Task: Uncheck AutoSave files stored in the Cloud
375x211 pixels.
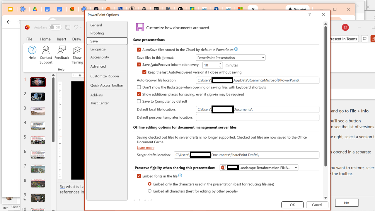Action: coord(139,50)
